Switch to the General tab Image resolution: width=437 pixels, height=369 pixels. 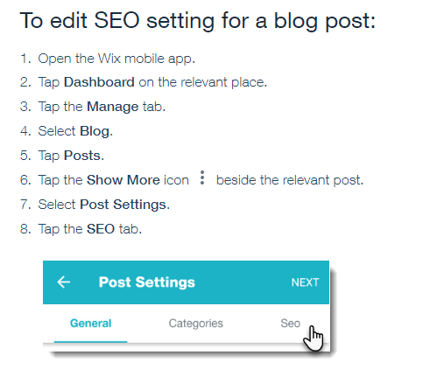[x=91, y=324]
